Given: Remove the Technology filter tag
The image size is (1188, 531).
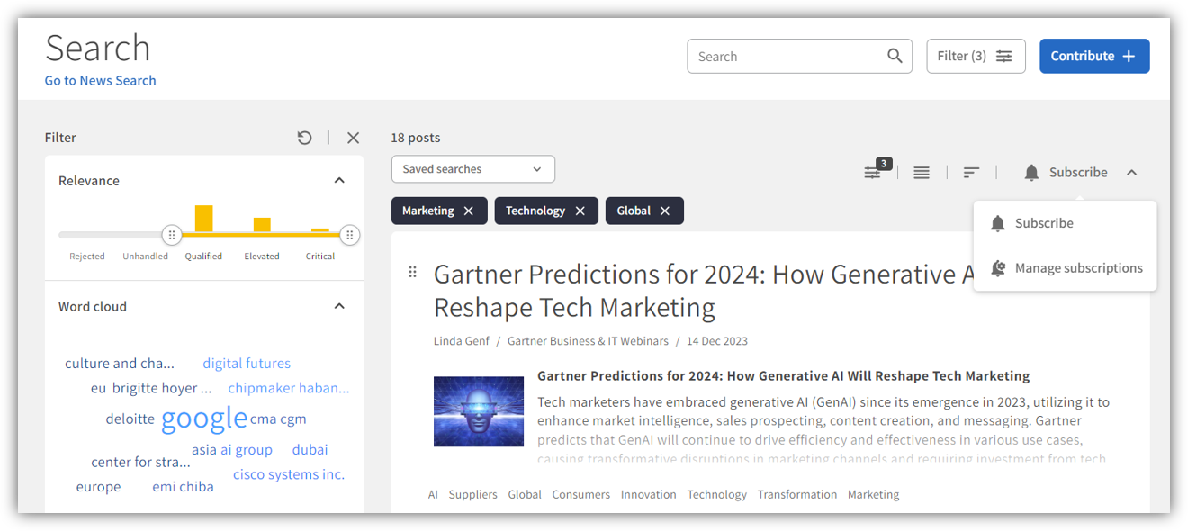Looking at the screenshot, I should tap(580, 211).
